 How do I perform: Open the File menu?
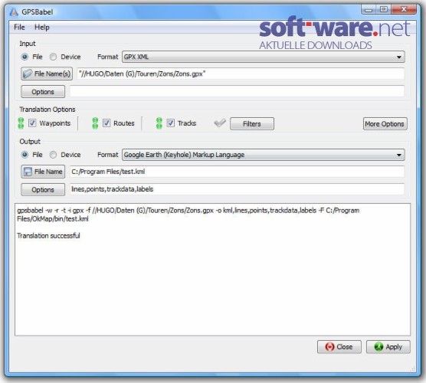(x=19, y=27)
